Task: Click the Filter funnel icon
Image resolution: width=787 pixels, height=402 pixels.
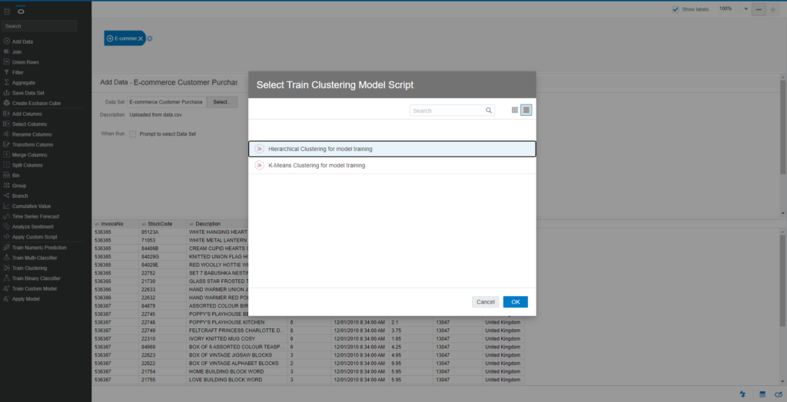Action: click(6, 72)
